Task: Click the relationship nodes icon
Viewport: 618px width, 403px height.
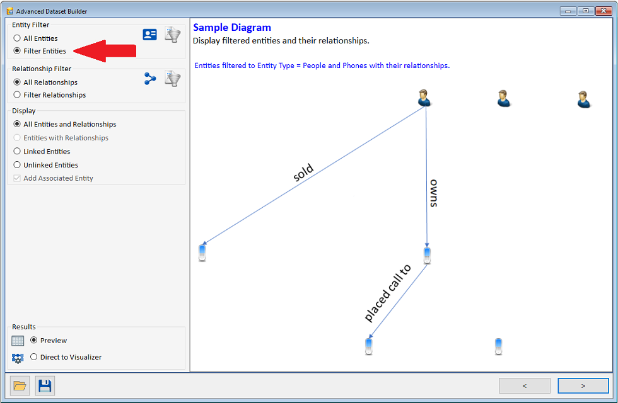Action: point(150,79)
